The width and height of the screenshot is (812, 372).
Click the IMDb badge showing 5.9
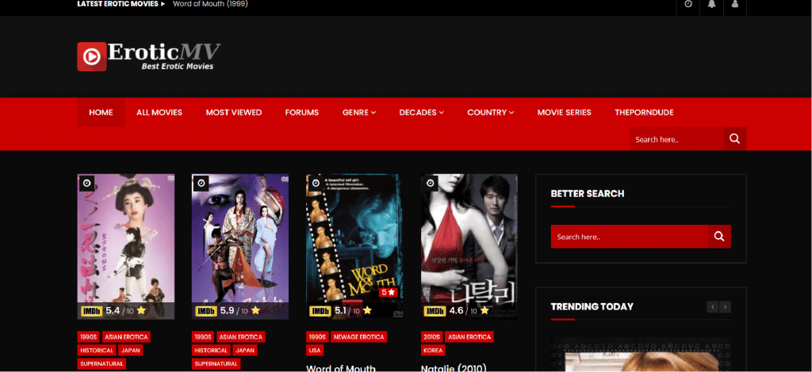[x=206, y=311]
